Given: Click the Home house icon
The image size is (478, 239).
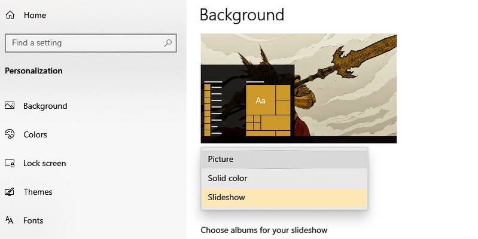Looking at the screenshot, I should (10, 15).
